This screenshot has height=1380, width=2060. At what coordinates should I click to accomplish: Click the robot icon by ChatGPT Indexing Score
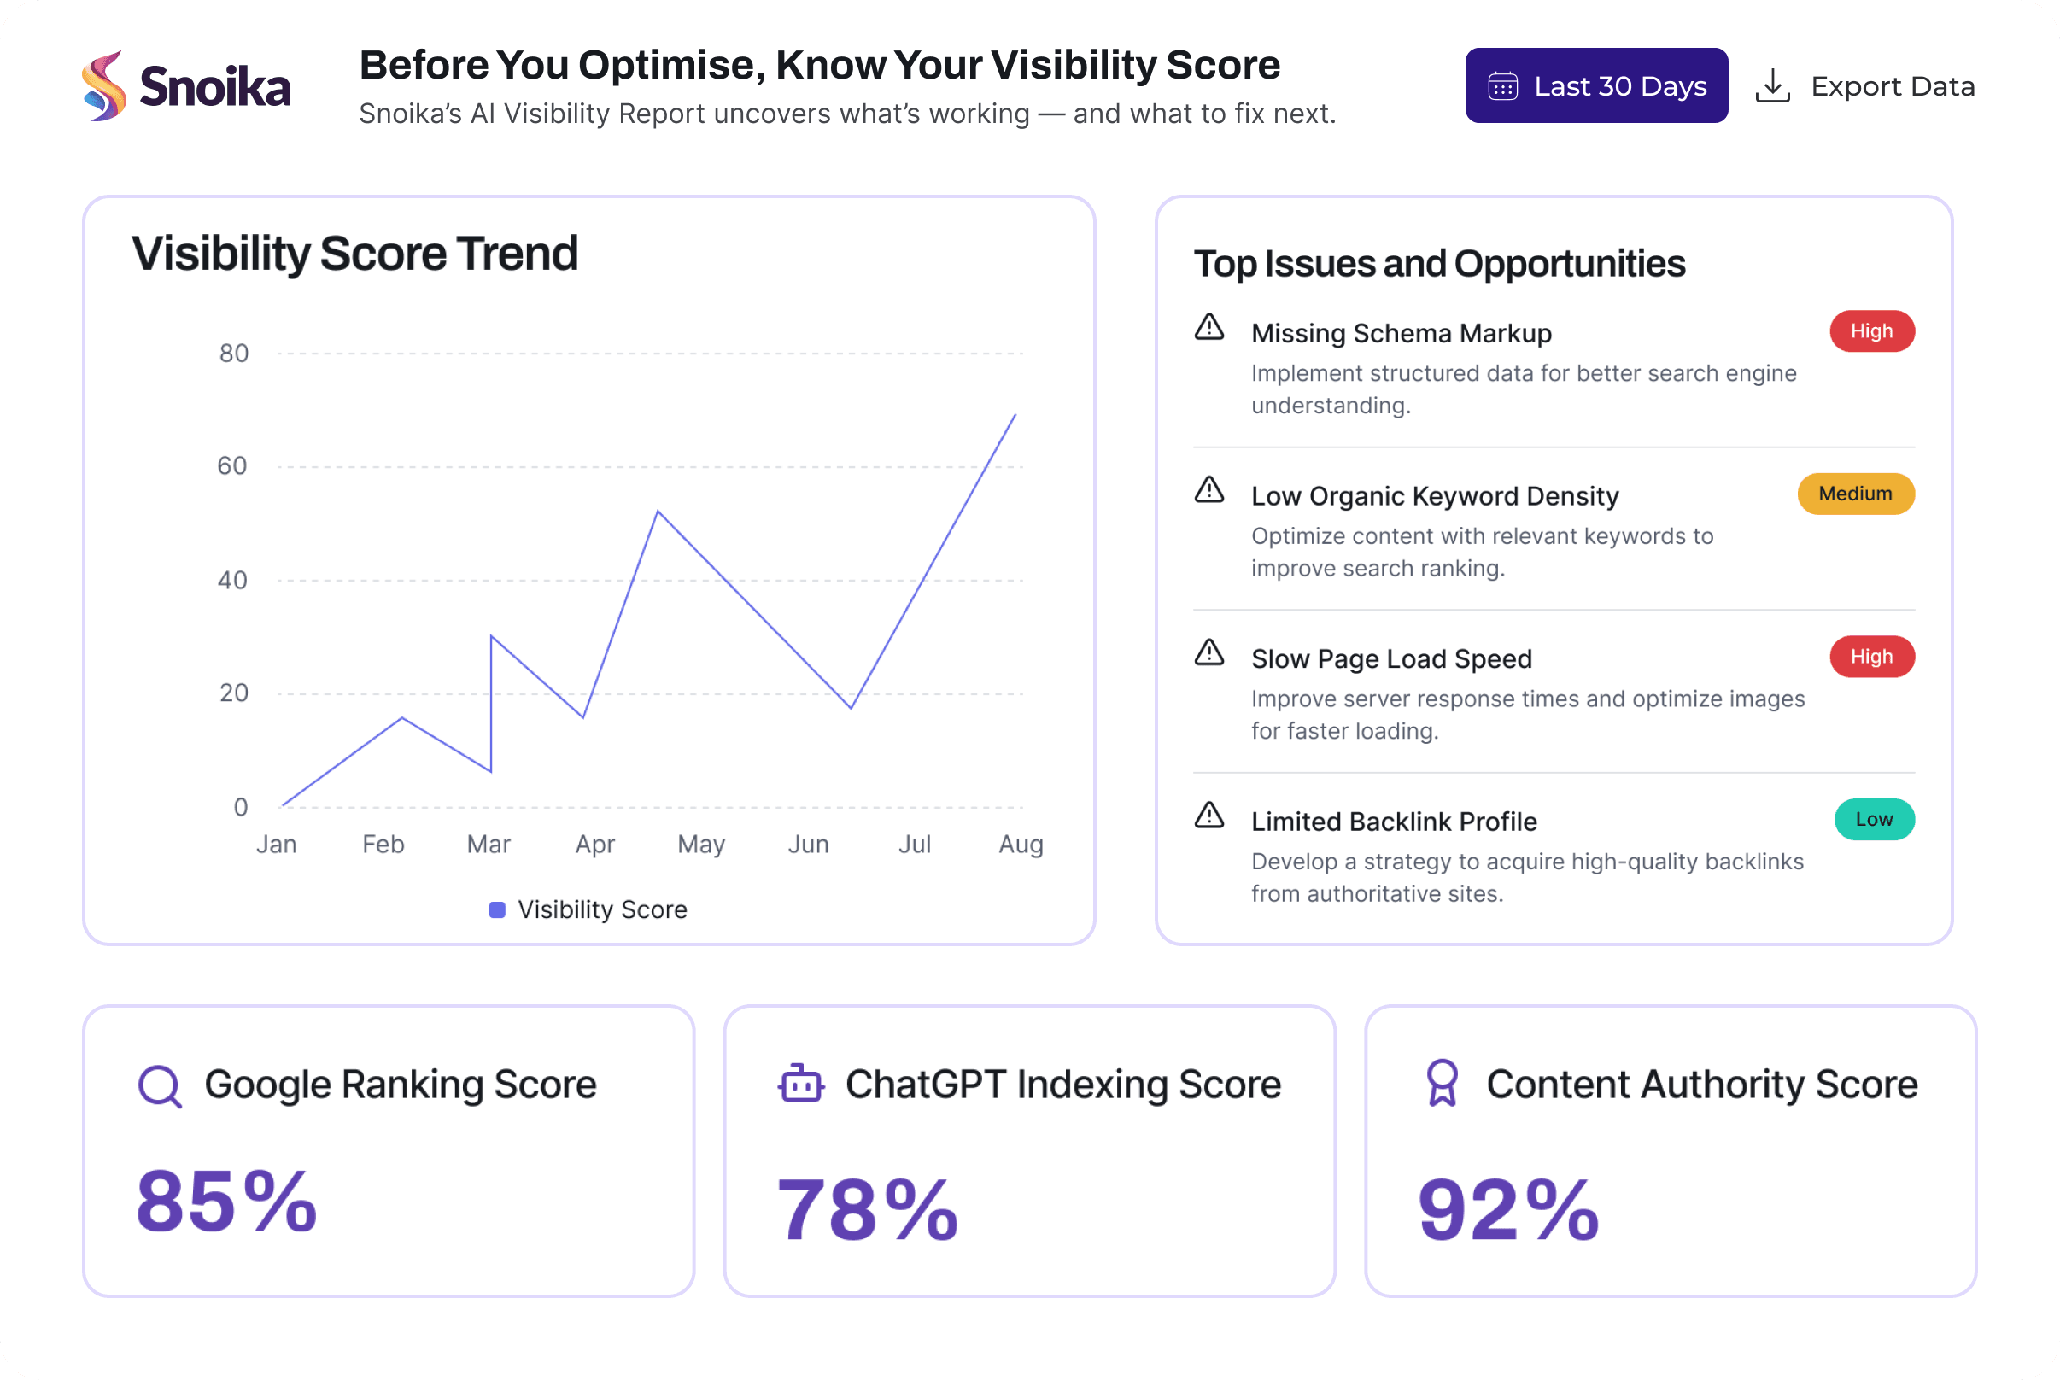click(800, 1084)
